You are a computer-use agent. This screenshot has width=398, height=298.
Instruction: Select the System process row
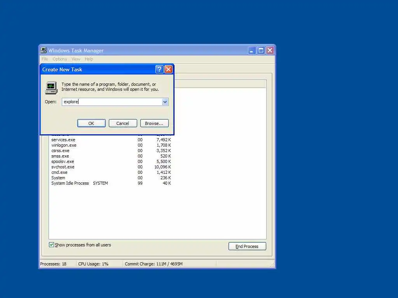(x=111, y=178)
